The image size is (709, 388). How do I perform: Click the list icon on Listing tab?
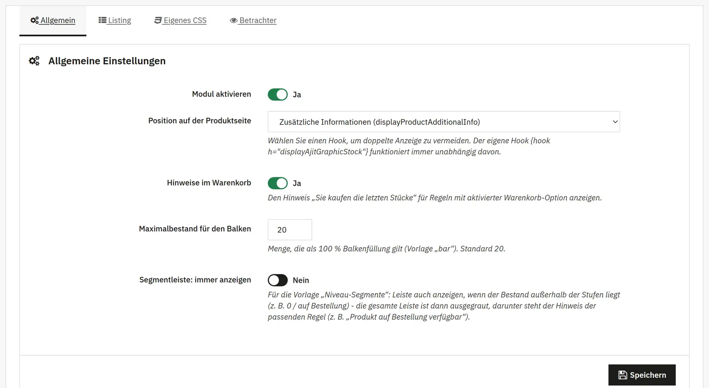point(102,20)
